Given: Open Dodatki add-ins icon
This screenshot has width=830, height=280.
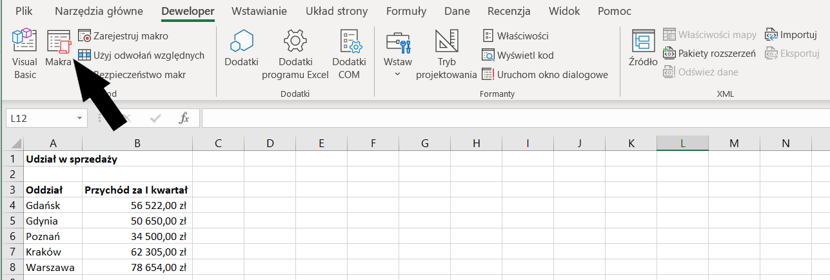Looking at the screenshot, I should [241, 49].
